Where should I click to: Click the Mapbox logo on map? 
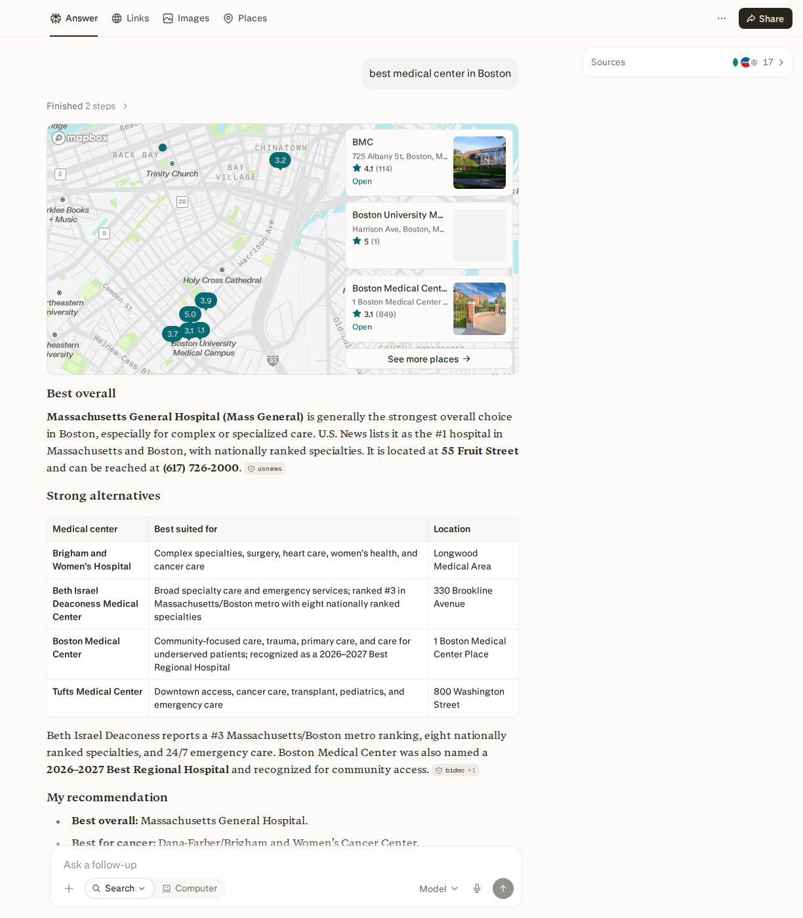coord(81,138)
